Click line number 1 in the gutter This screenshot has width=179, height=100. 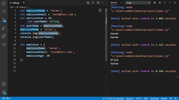pyautogui.click(x=15, y=11)
